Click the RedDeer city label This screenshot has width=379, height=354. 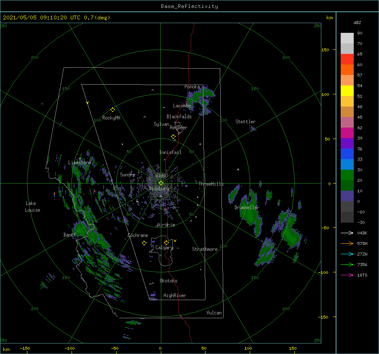pyautogui.click(x=179, y=128)
